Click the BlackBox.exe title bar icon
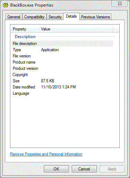Image resolution: width=130 pixels, height=178 pixels. [6, 5]
